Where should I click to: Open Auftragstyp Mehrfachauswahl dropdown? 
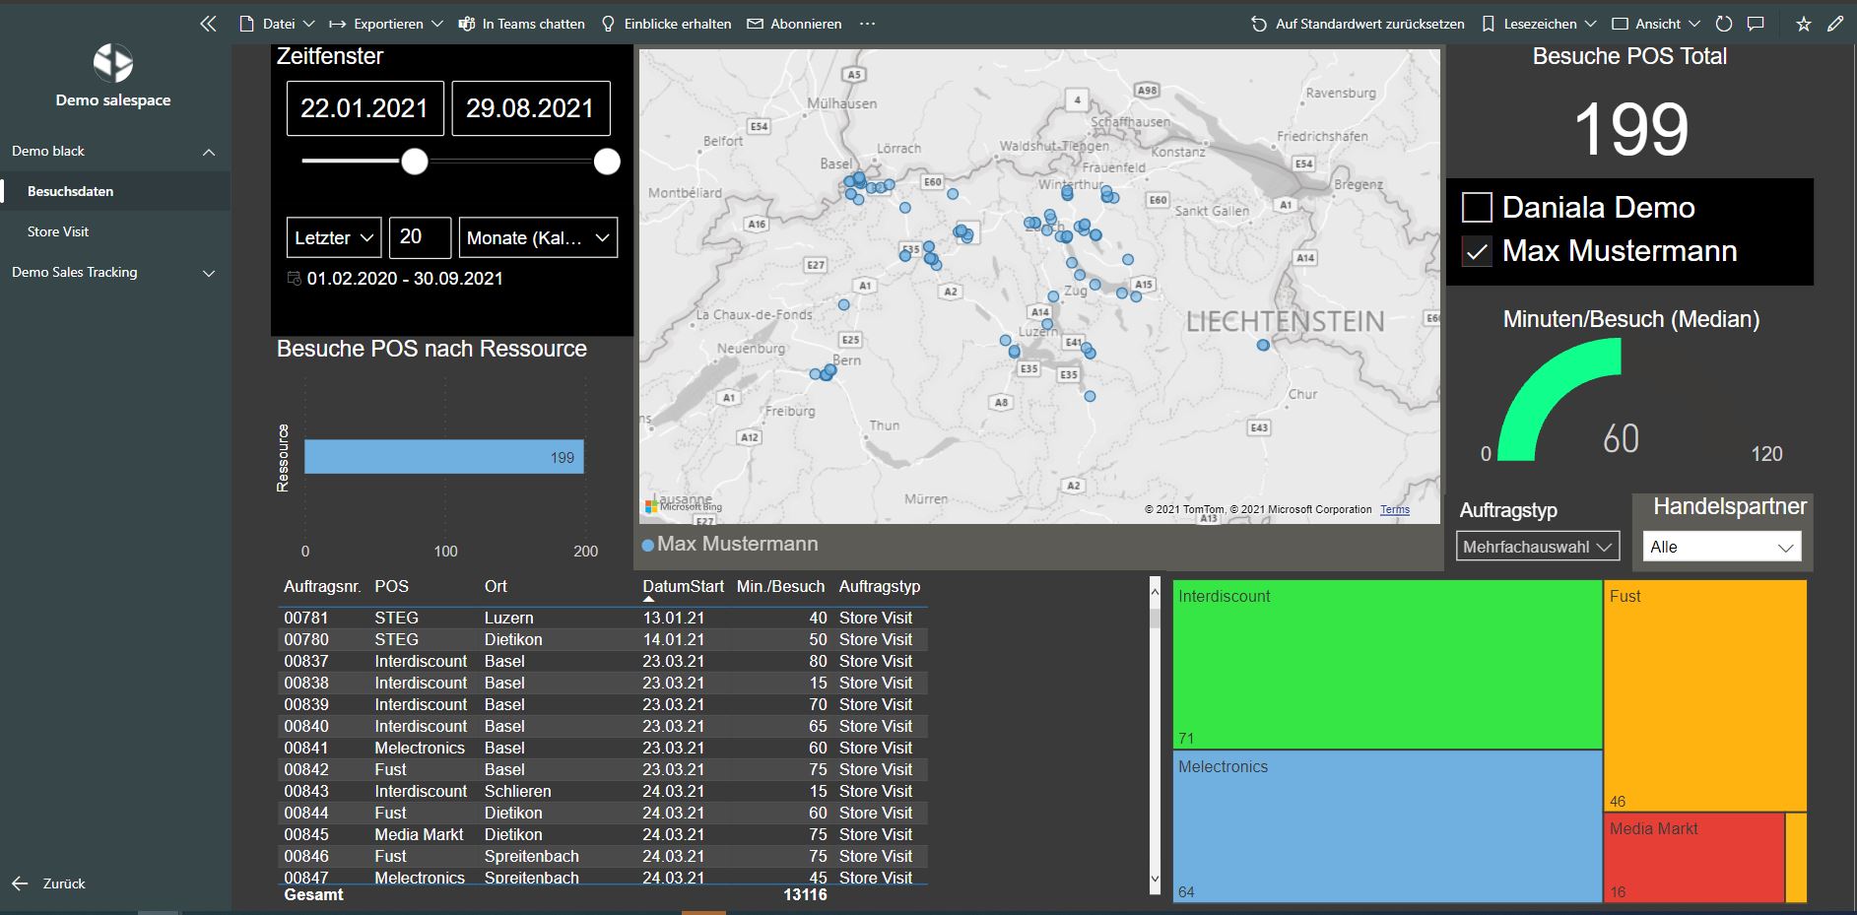pyautogui.click(x=1538, y=547)
